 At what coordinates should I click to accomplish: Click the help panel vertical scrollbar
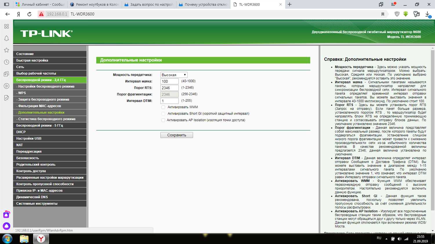point(433,130)
